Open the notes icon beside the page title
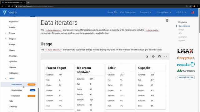This screenshot has width=200, height=112. click(167, 20)
